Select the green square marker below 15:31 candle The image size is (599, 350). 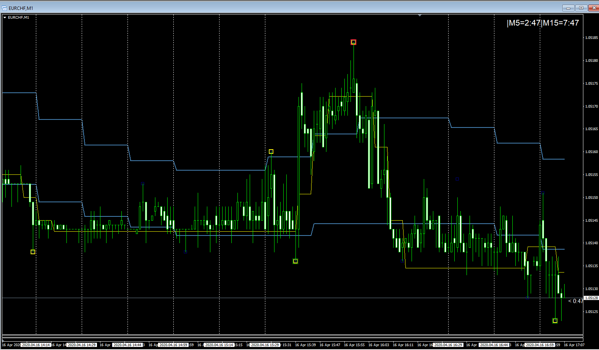(295, 261)
